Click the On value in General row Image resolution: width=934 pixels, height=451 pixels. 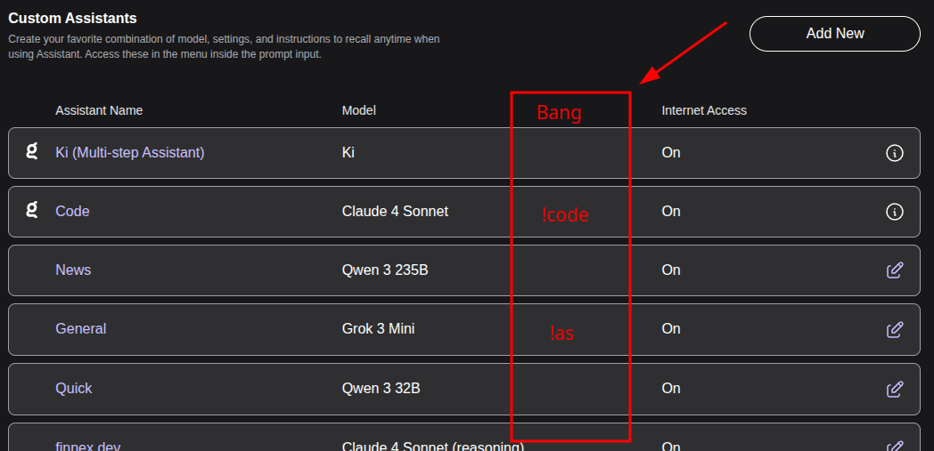click(x=671, y=329)
